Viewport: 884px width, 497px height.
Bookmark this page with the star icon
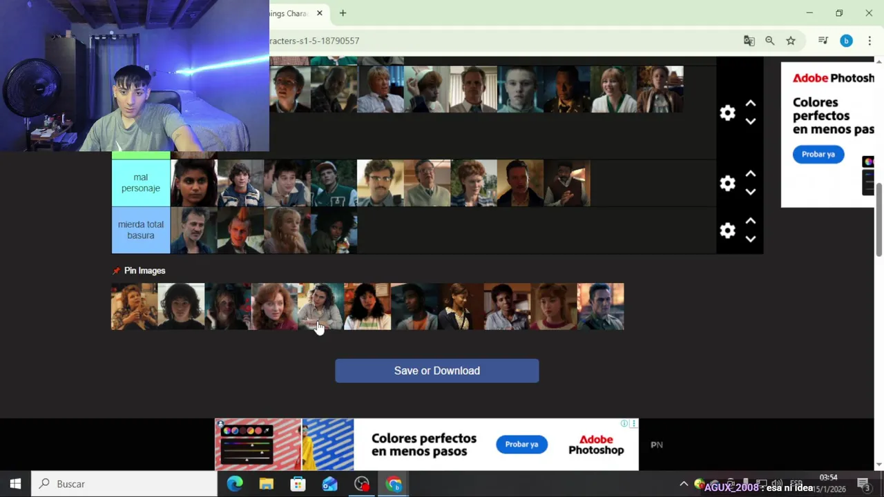click(x=791, y=41)
